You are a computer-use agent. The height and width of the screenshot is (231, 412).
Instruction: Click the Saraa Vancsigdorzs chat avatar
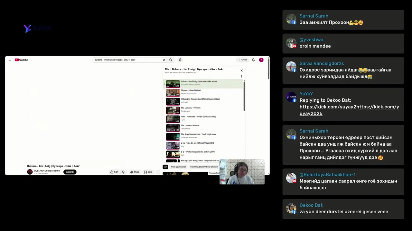tap(291, 67)
